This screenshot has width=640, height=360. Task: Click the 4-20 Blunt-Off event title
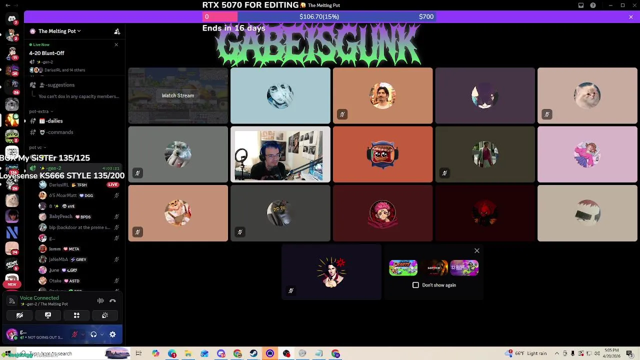point(46,53)
